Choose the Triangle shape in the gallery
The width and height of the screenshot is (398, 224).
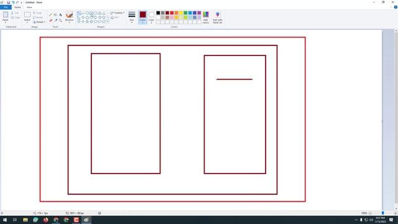(x=104, y=13)
